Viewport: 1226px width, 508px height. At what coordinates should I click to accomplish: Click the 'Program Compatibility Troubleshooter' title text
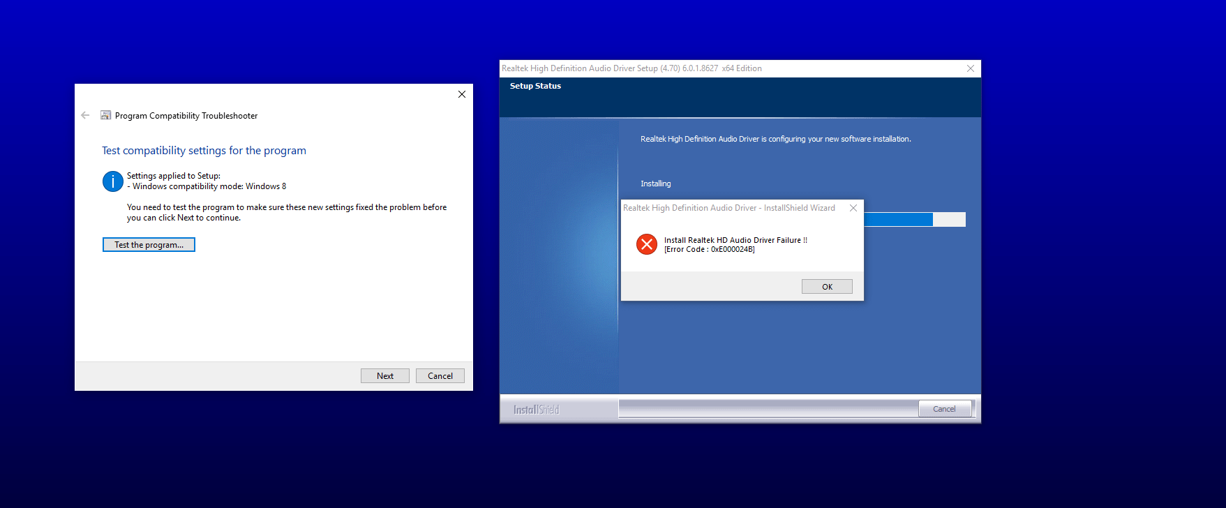tap(186, 116)
